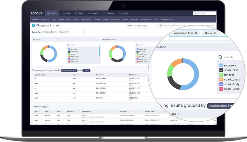Sort by the Application Type column arrows
This screenshot has height=142, width=247.
point(46,75)
